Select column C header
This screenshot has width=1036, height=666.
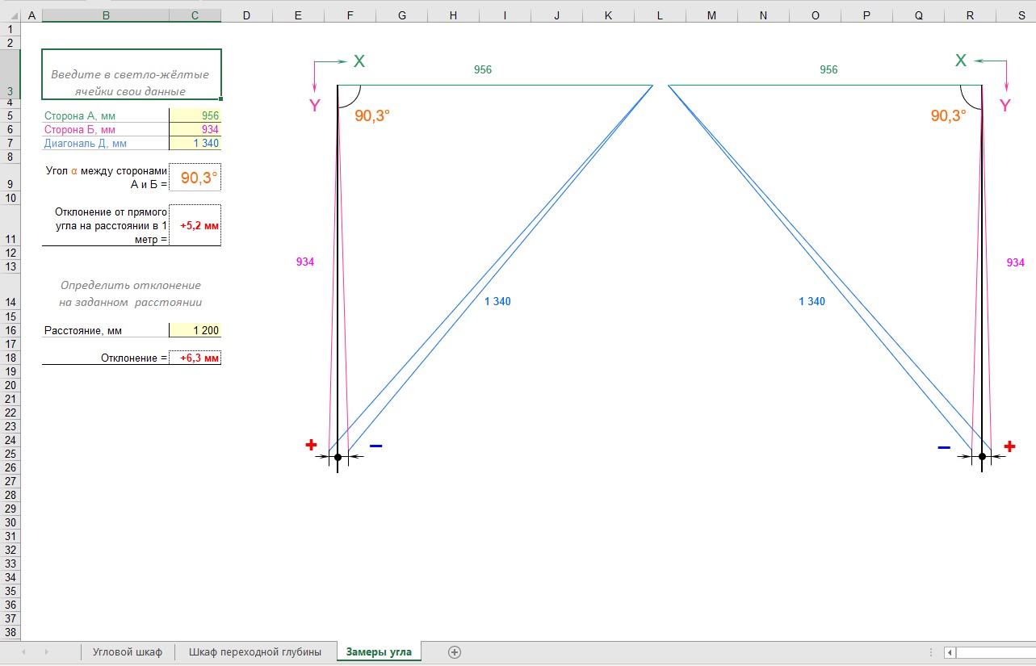[195, 15]
